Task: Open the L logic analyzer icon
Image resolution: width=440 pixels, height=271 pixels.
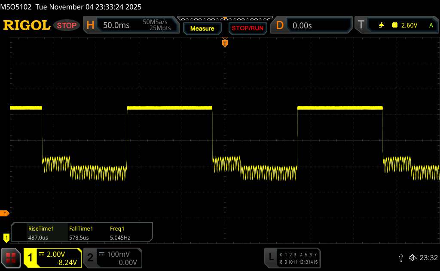Action: pyautogui.click(x=271, y=257)
